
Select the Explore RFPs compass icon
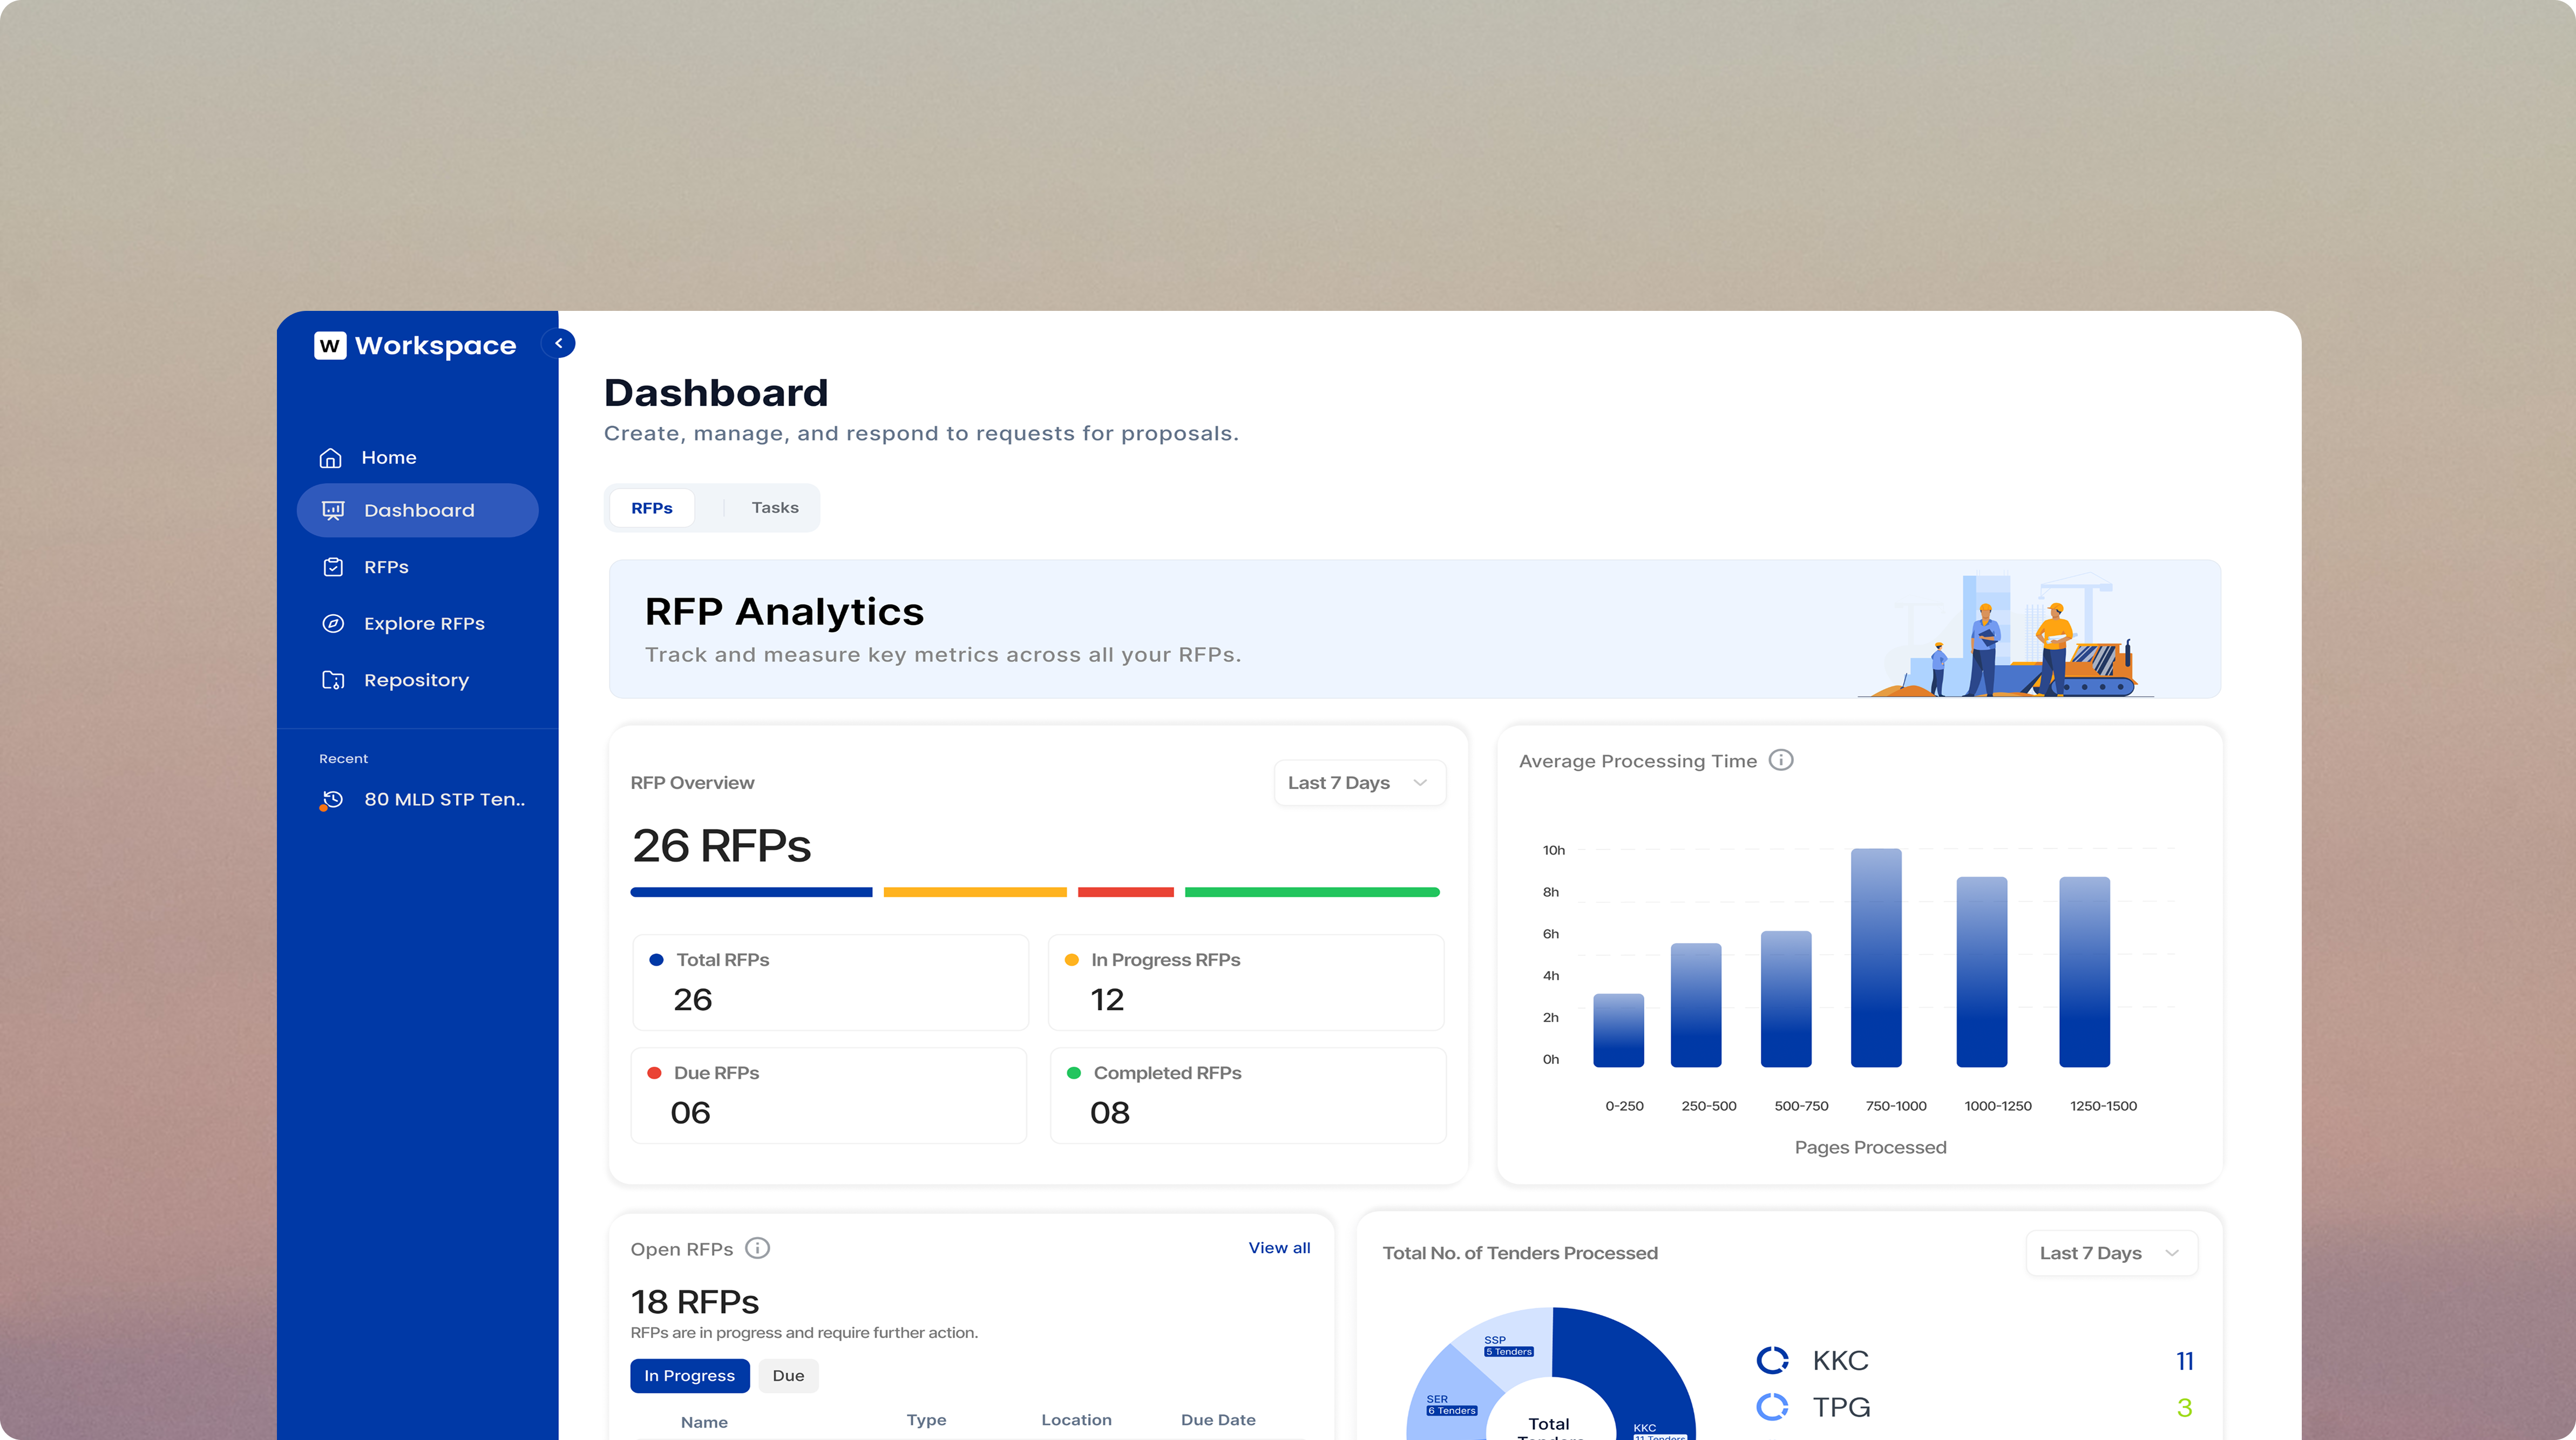point(333,623)
